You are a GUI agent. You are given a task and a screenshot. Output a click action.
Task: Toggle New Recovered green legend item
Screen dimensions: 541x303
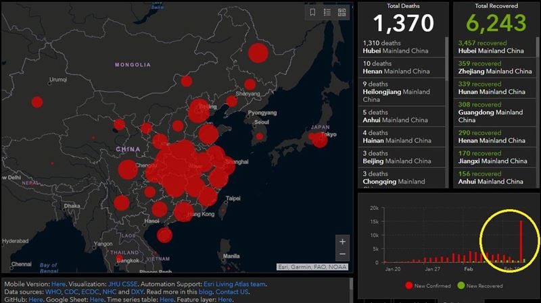point(480,285)
